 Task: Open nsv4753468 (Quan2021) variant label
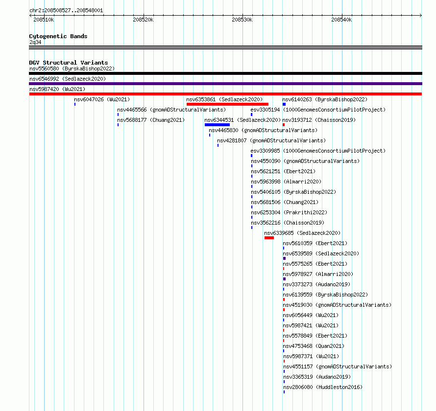coord(314,346)
